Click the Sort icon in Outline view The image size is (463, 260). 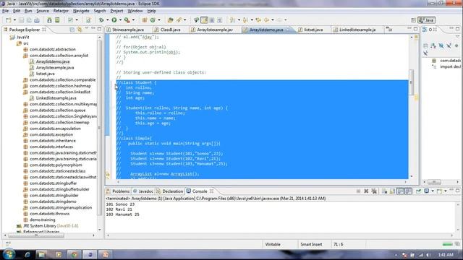433,45
